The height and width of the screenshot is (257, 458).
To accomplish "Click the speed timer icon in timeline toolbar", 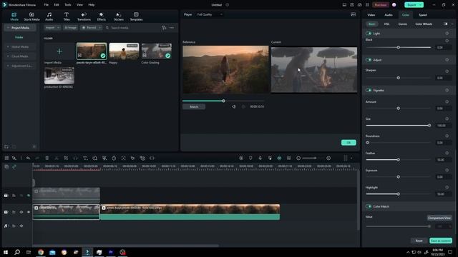I will click(114, 158).
